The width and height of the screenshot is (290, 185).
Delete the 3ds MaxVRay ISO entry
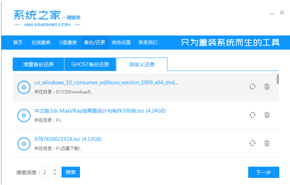(267, 115)
